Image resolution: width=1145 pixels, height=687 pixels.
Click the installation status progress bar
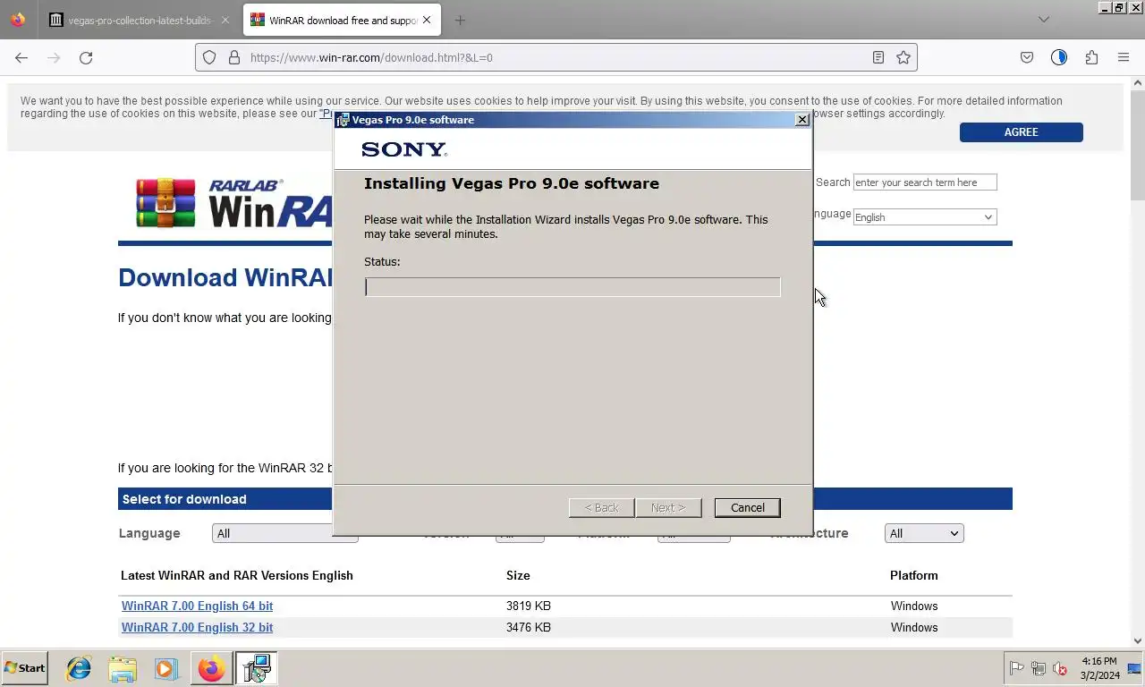click(572, 287)
